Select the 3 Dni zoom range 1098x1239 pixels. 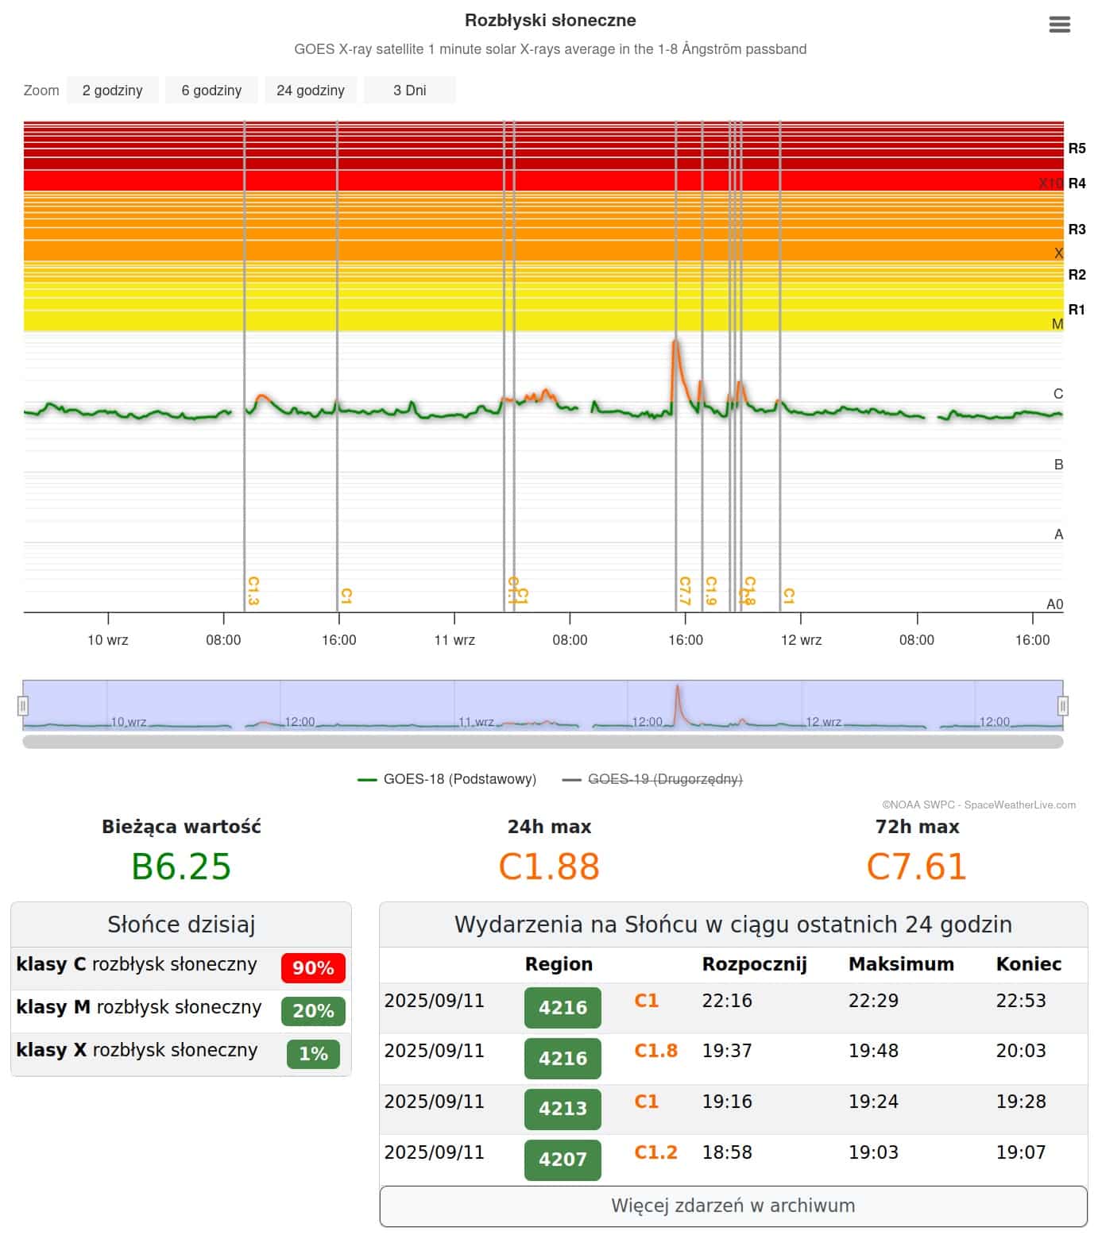(x=409, y=91)
